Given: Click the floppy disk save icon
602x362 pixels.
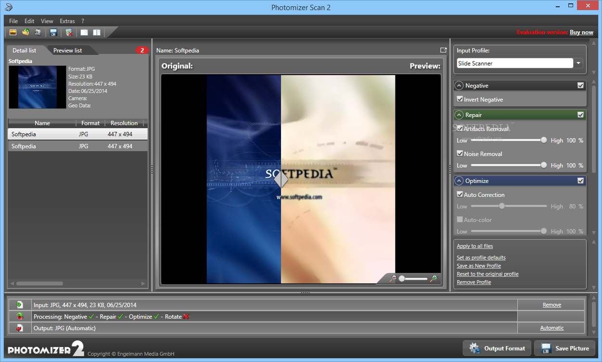Looking at the screenshot, I should (x=53, y=32).
